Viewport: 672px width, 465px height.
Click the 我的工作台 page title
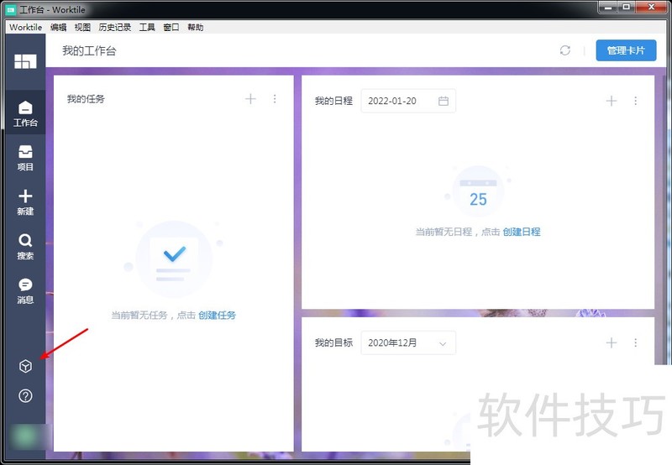coord(89,51)
